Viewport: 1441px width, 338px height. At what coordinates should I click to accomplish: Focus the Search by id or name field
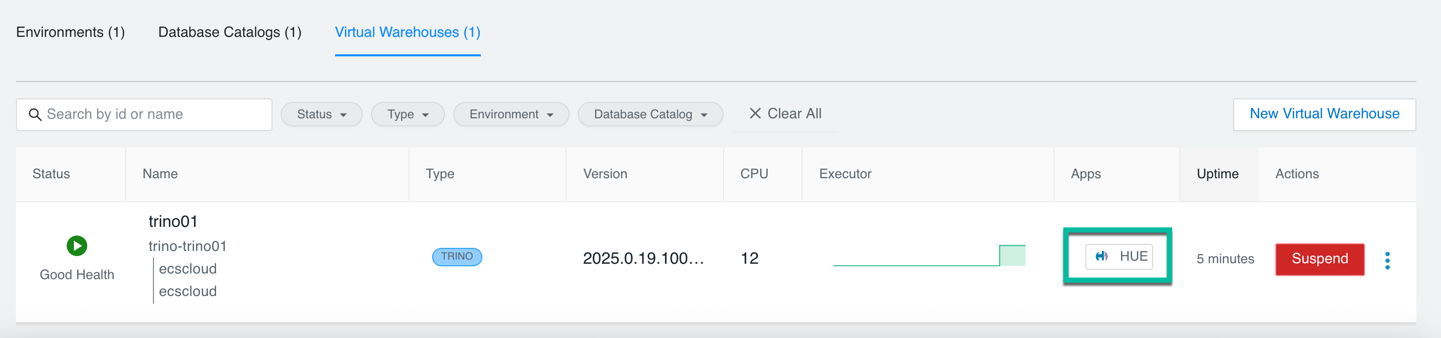151,115
